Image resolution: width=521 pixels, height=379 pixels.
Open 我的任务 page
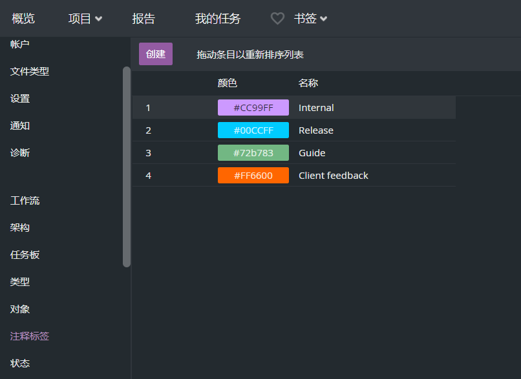pyautogui.click(x=218, y=19)
